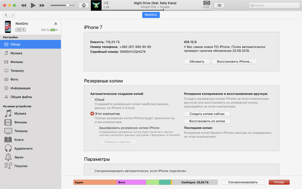Image resolution: width=302 pixels, height=189 pixels.
Task: Click Восстановить iPhone… button
Action: tap(234, 62)
